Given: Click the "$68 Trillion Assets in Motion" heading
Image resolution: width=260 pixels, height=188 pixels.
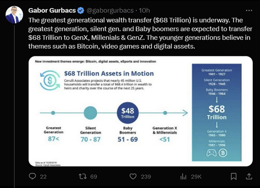Looking at the screenshot, I should pyautogui.click(x=109, y=73).
